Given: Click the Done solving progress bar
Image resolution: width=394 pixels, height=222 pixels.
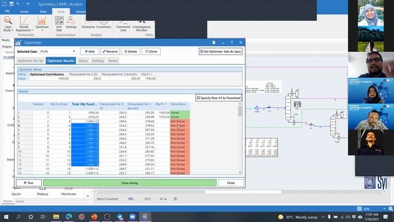Looking at the screenshot, I should pos(130,183).
